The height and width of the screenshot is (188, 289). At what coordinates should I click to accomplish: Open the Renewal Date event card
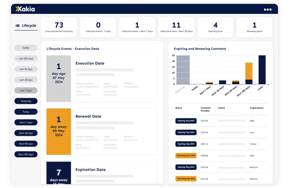[102, 132]
